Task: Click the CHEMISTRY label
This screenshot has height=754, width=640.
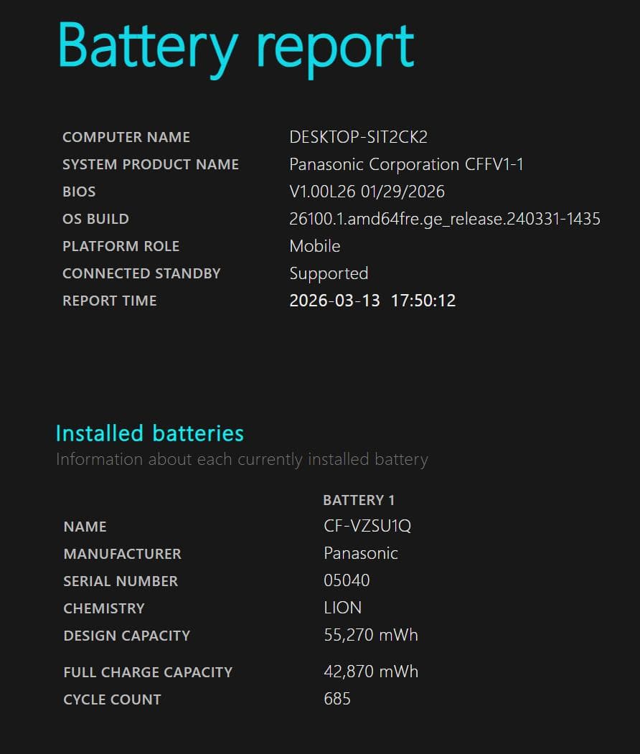Action: (104, 609)
